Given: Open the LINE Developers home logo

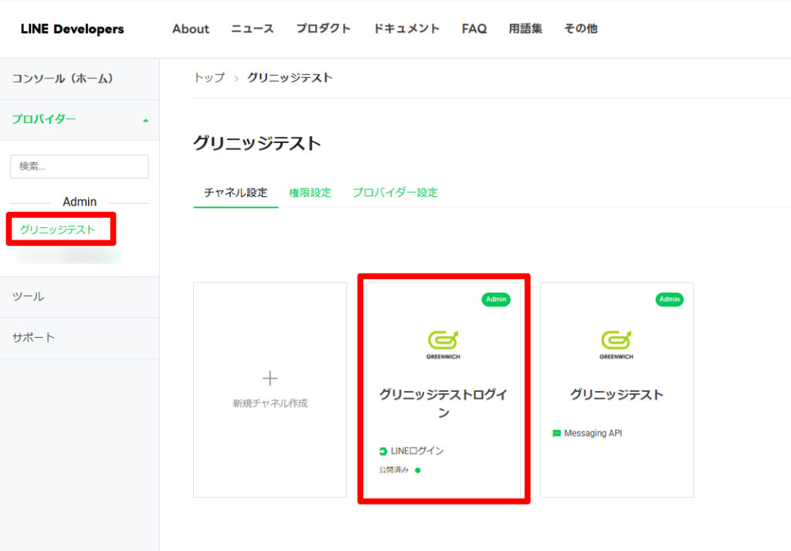Looking at the screenshot, I should click(72, 29).
